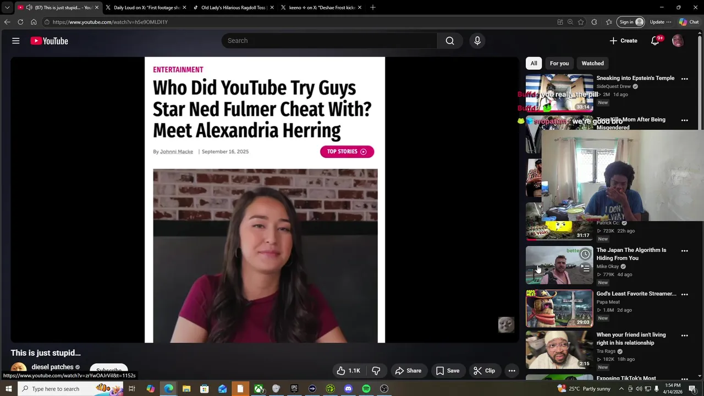Open more actions under the video
This screenshot has height=396, width=704.
tap(512, 371)
